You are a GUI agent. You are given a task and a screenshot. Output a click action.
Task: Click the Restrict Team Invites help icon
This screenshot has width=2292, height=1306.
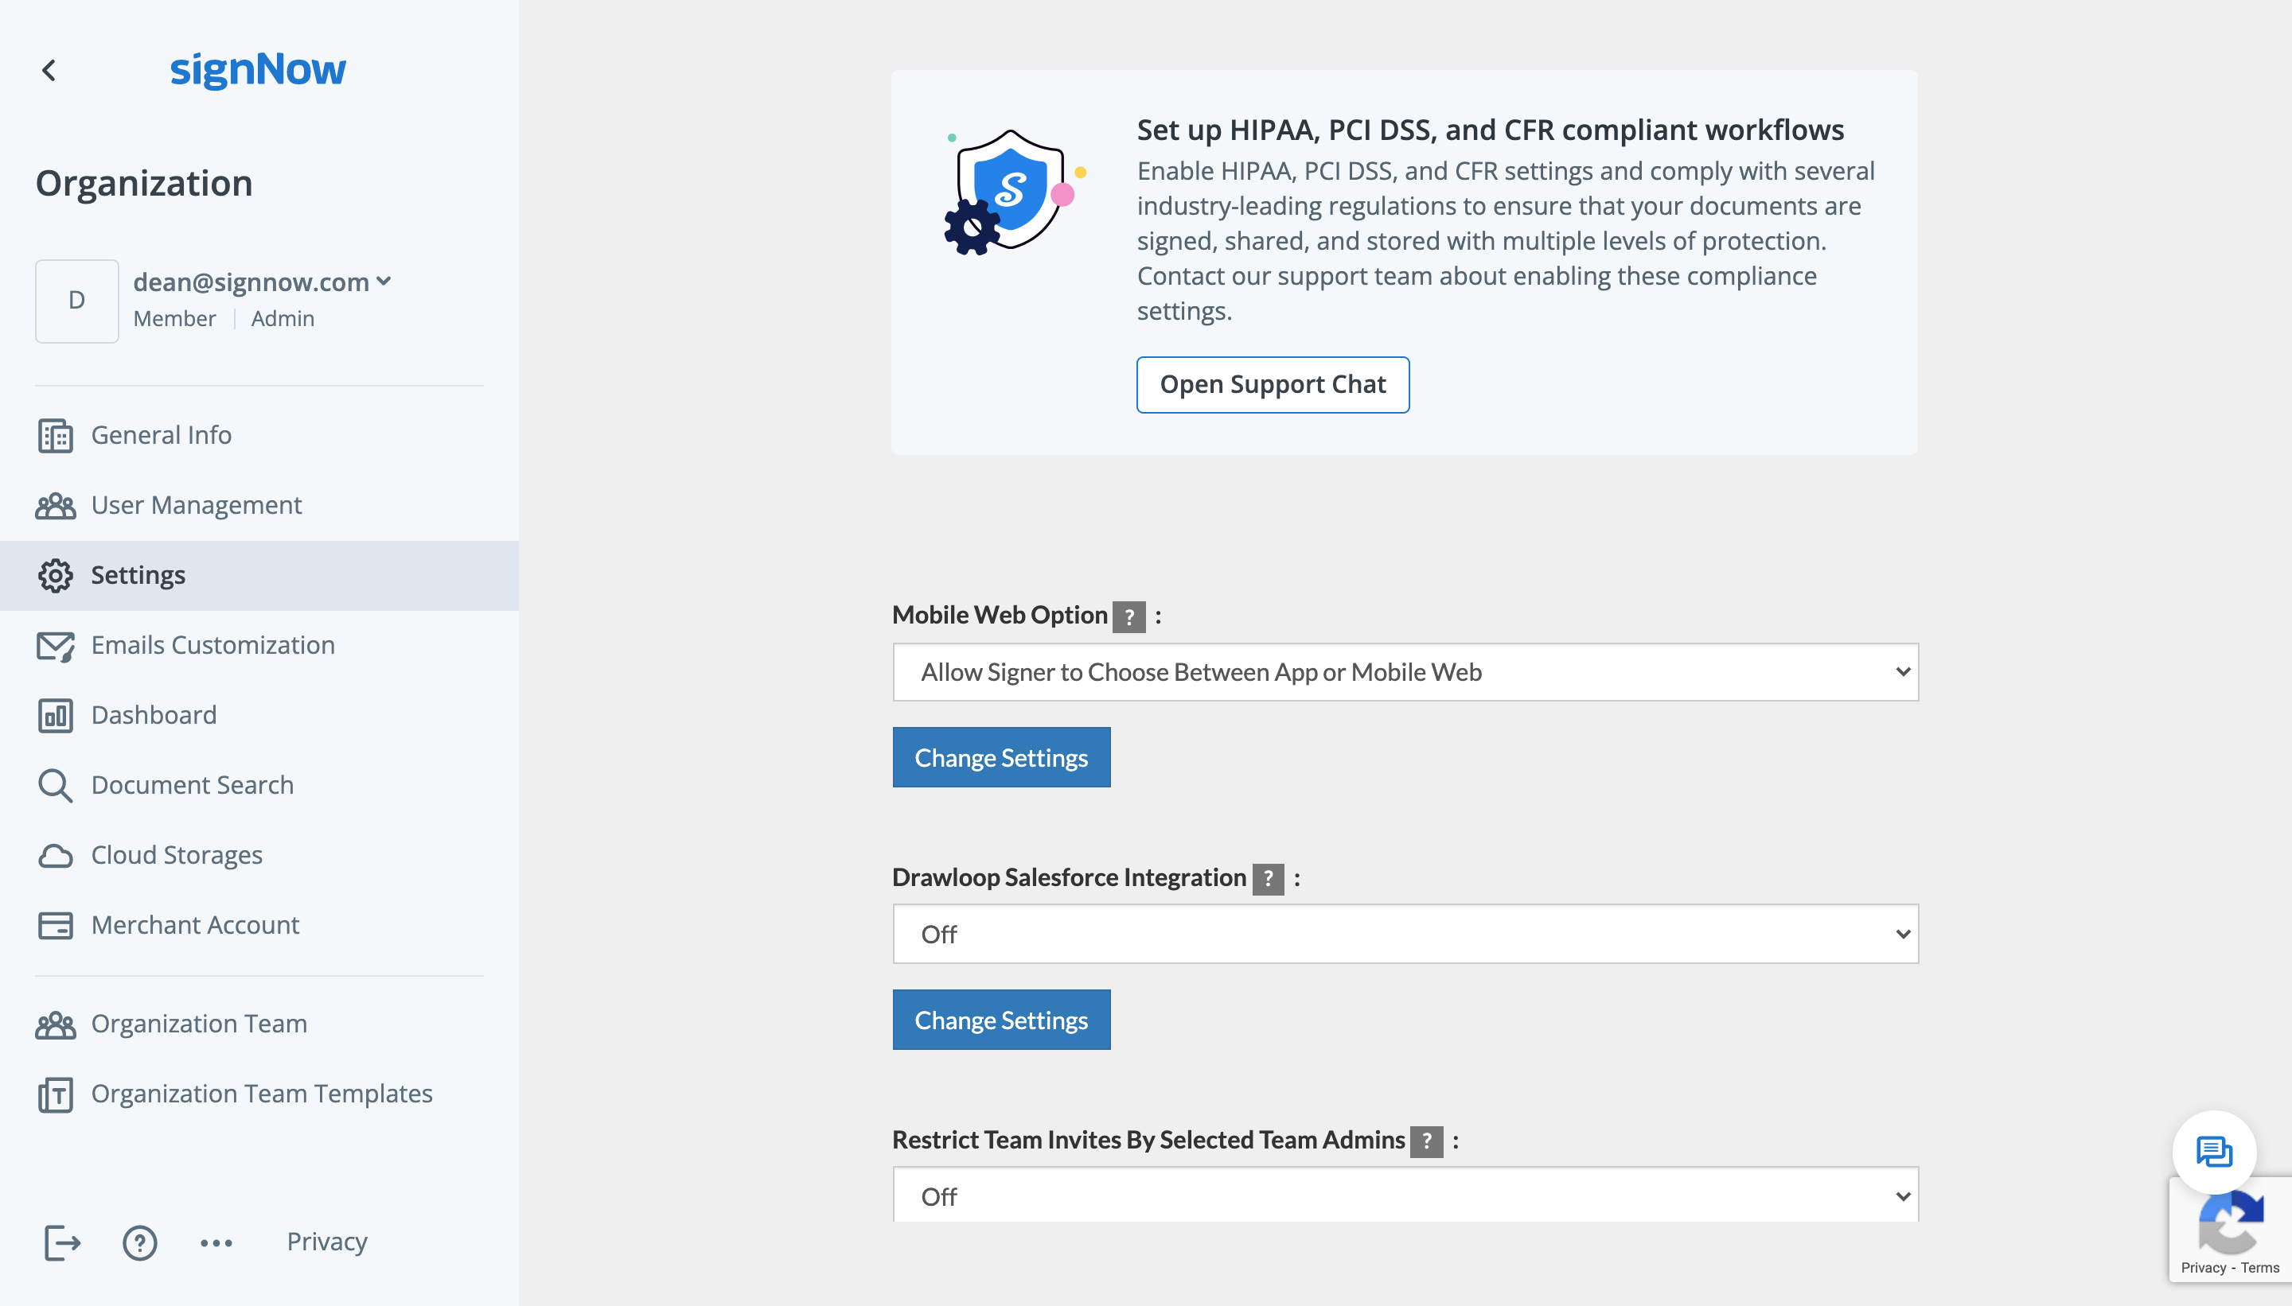[x=1426, y=1141]
